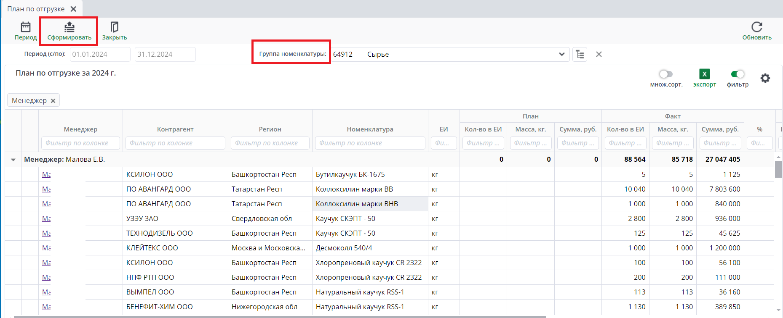The height and width of the screenshot is (318, 783).
Task: Collapse the Менеджер Малова Е.В. group
Action: [13, 160]
